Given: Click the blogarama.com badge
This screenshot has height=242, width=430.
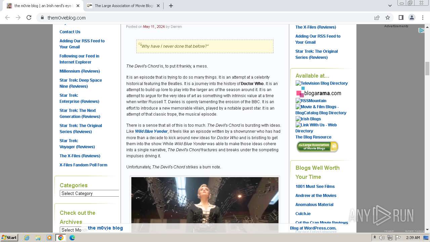Looking at the screenshot, I should coord(318,92).
